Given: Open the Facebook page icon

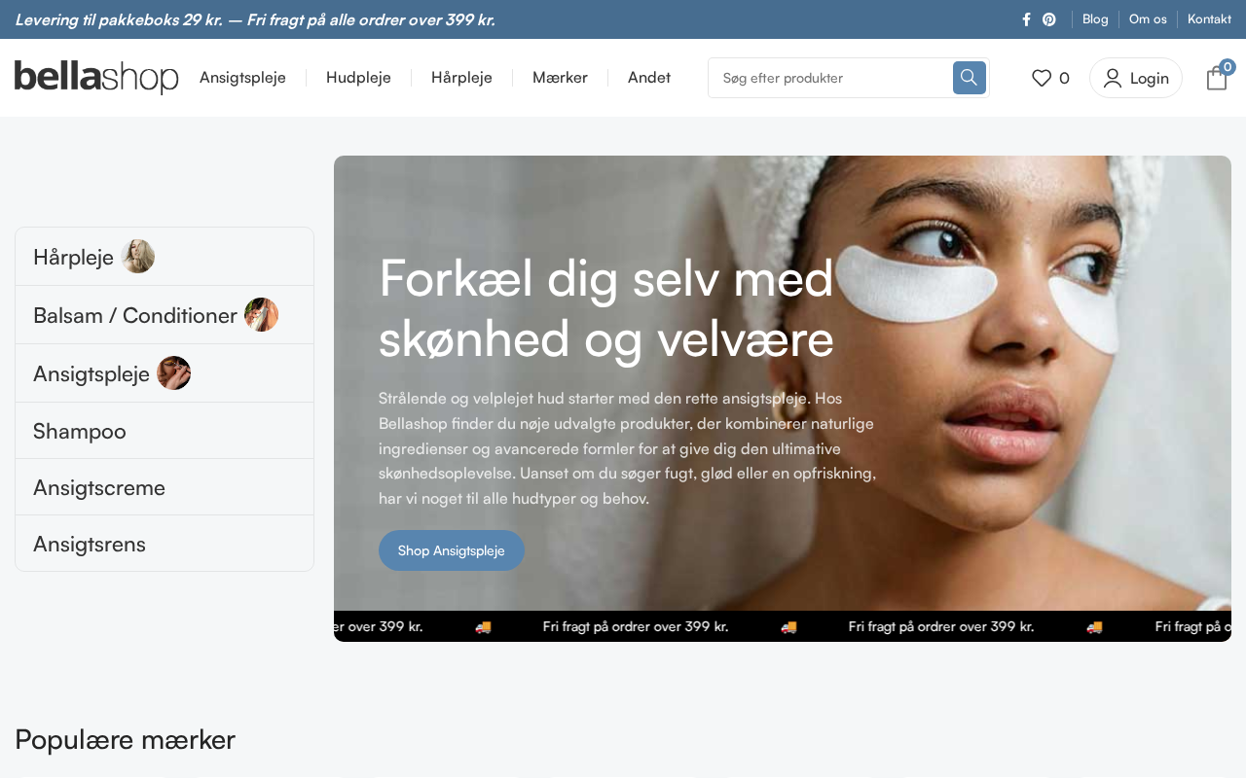Looking at the screenshot, I should (x=1026, y=19).
